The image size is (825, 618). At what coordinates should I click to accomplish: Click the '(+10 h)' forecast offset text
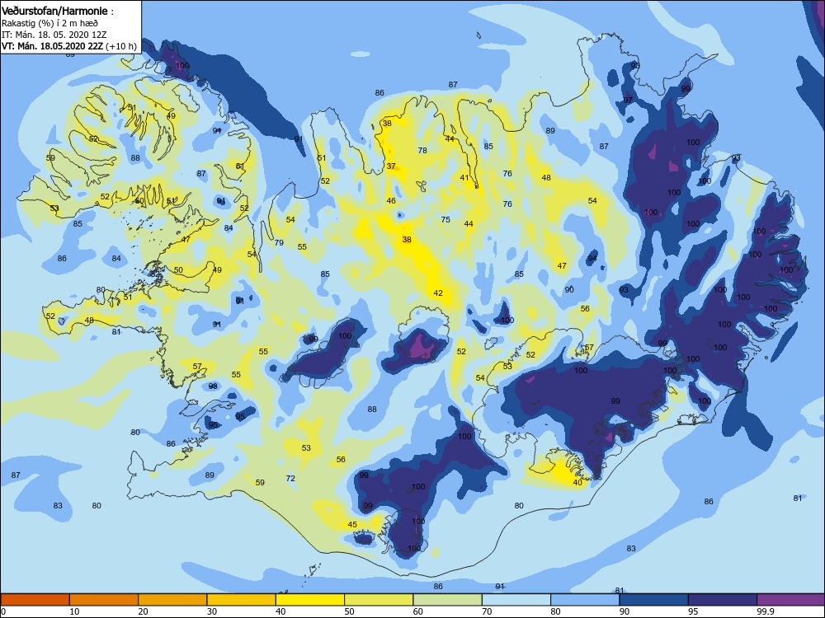click(x=121, y=46)
